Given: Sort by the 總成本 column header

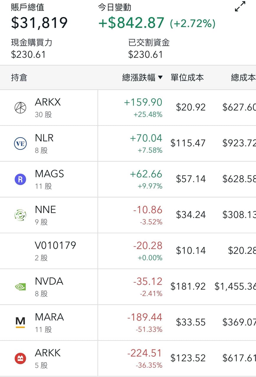Looking at the screenshot, I should point(243,77).
